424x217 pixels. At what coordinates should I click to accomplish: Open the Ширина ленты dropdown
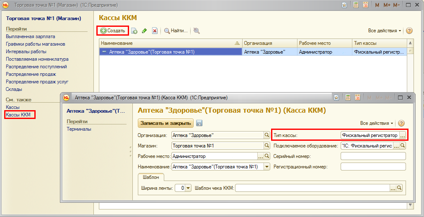click(188, 188)
